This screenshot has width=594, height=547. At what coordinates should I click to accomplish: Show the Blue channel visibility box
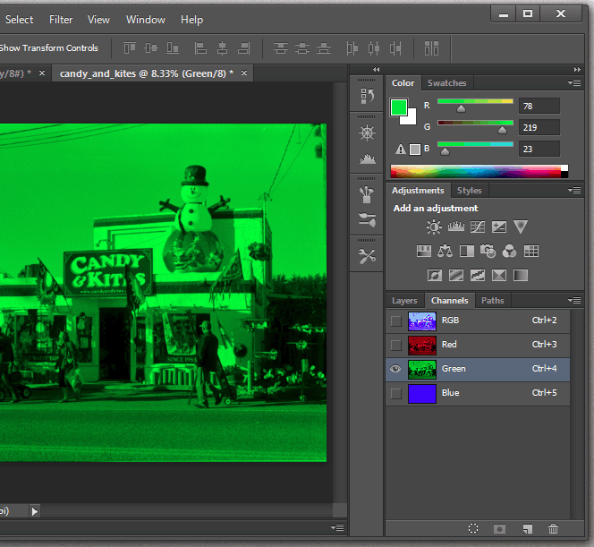[x=396, y=394]
